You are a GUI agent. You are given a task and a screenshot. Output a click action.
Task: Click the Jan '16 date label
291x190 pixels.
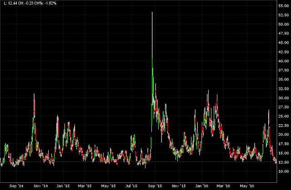pyautogui.click(x=201, y=186)
